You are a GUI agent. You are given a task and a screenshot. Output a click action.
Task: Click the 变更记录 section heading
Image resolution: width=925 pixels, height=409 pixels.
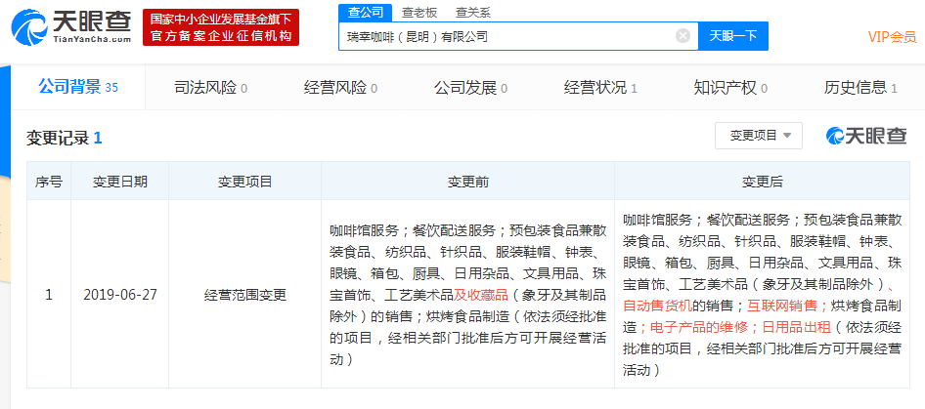point(65,138)
